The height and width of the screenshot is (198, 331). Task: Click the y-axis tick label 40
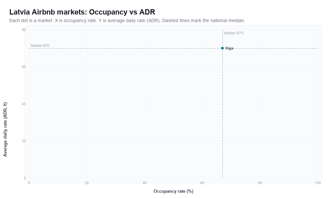(24, 104)
